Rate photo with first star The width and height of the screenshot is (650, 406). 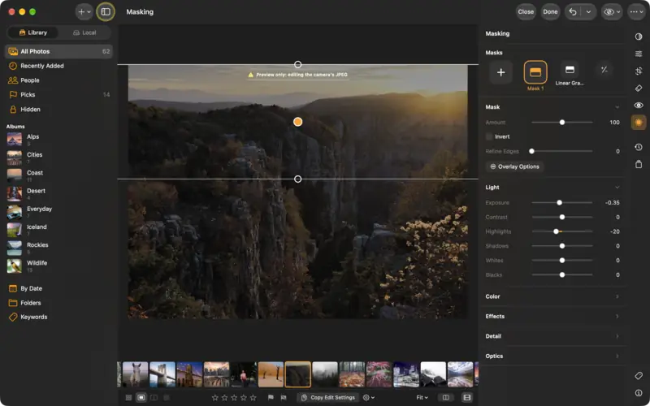[214, 397]
